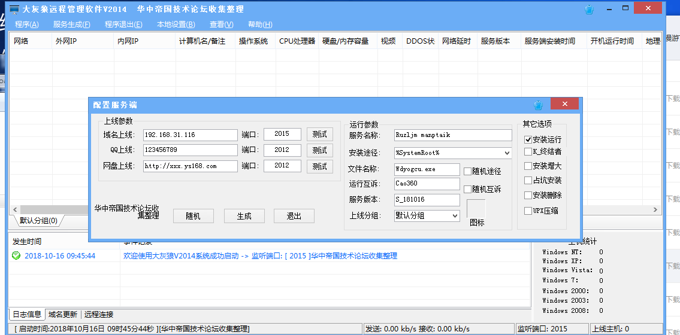680x335 pixels.
Task: Enable the 安装删除 checkbox
Action: click(x=528, y=195)
